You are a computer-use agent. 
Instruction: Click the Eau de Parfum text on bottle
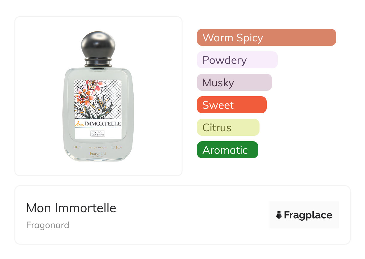98,147
